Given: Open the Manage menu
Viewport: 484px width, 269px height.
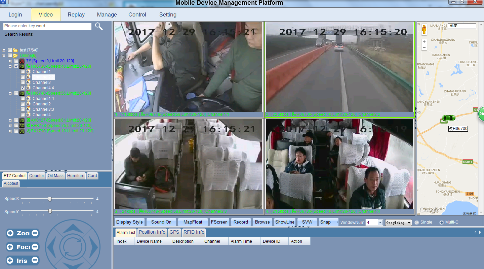Looking at the screenshot, I should pos(107,14).
